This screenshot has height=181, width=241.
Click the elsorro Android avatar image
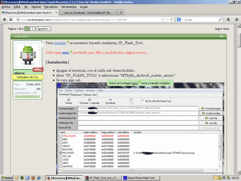pyautogui.click(x=28, y=55)
